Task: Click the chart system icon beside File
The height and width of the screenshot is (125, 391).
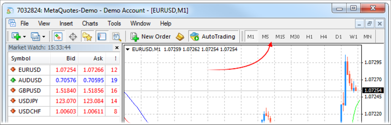Action: [x=12, y=23]
